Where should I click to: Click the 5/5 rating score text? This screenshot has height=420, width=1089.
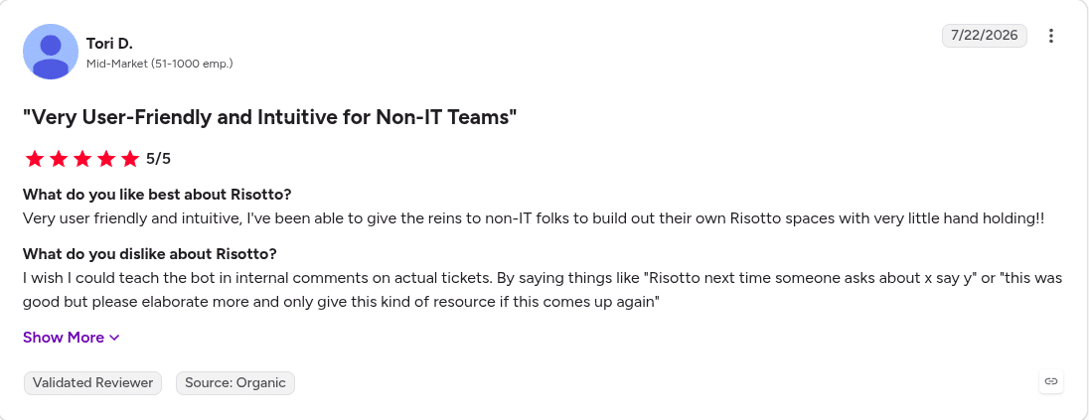tap(158, 159)
